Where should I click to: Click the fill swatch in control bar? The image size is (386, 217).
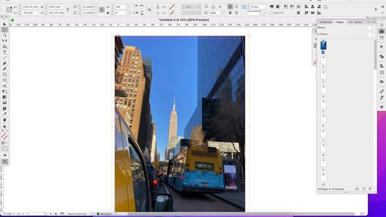click(x=172, y=7)
